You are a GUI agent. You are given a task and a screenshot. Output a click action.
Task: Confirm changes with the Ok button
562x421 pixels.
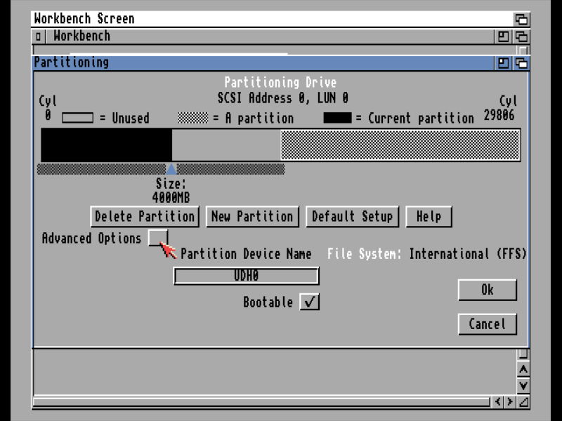point(487,290)
